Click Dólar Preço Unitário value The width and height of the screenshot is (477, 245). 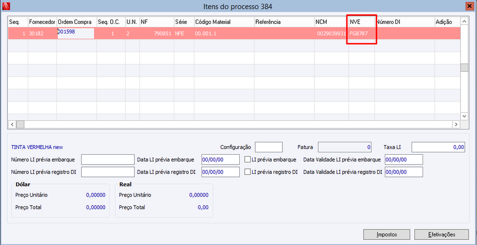(96, 195)
